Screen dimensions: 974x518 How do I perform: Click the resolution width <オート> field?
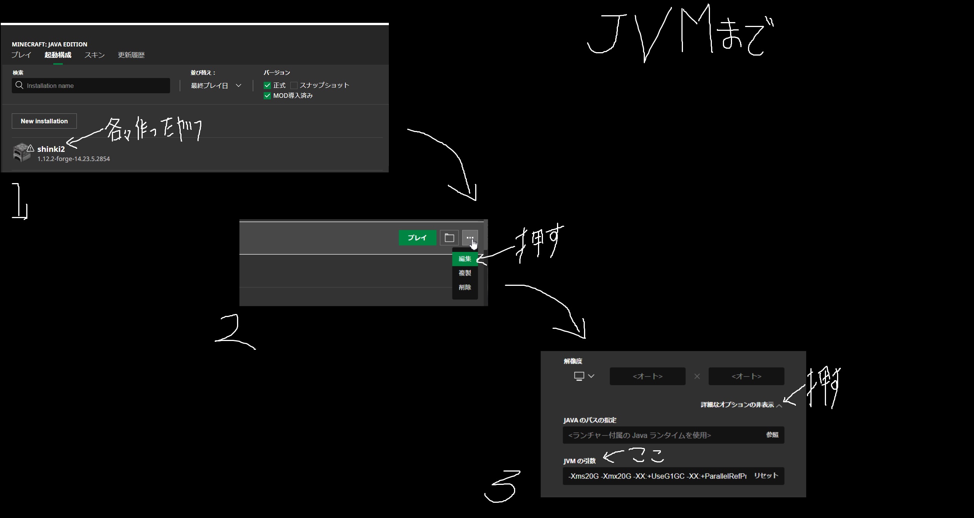(x=648, y=376)
